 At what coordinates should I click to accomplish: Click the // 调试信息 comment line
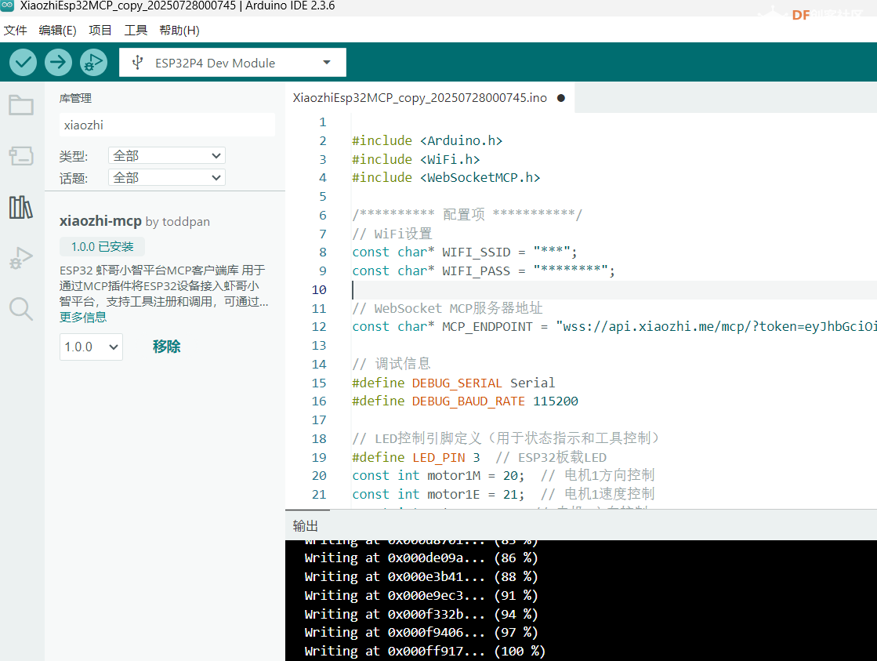tap(392, 364)
